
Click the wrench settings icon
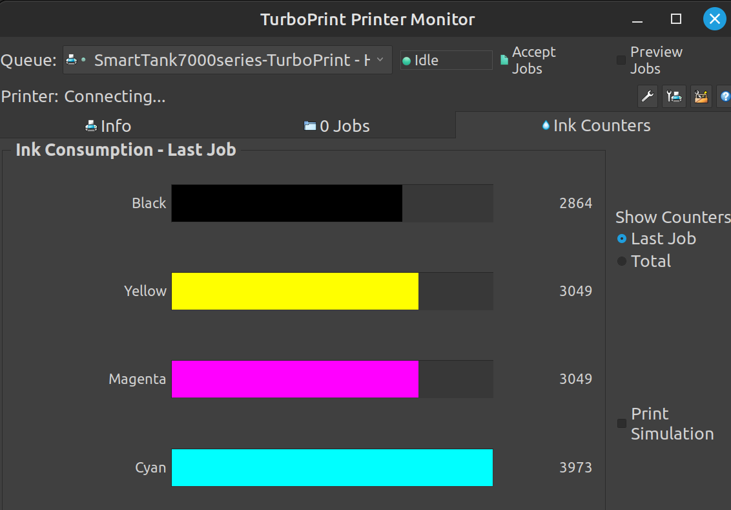point(647,97)
